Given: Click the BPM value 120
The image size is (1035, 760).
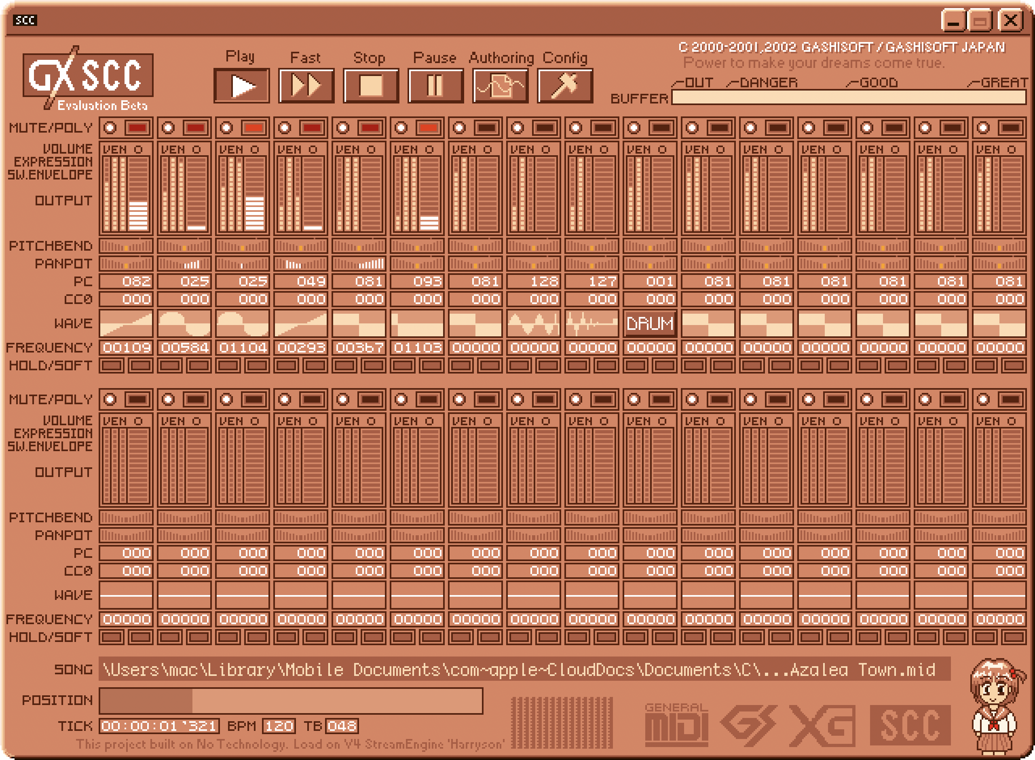Looking at the screenshot, I should [x=279, y=726].
